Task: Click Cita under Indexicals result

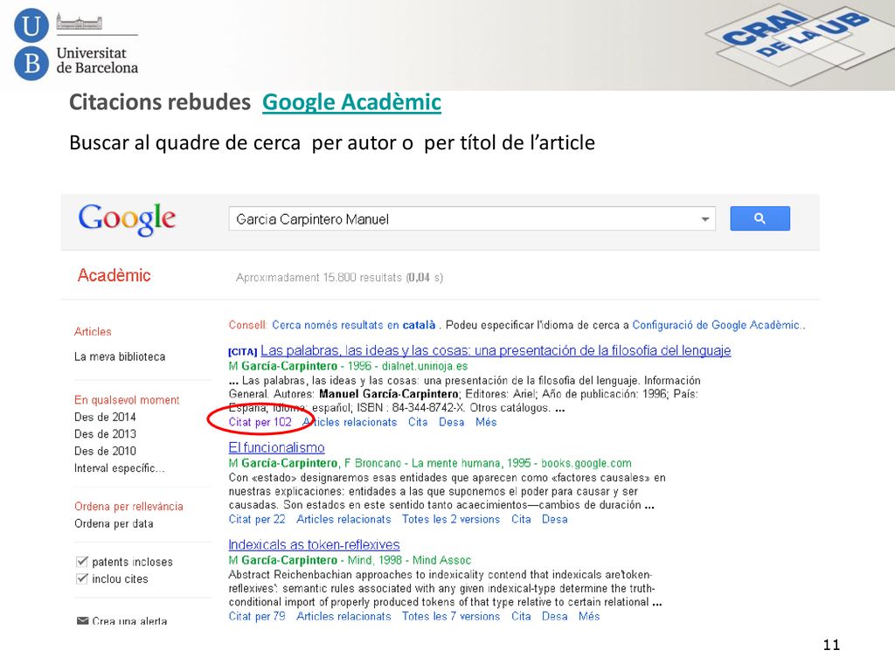Action: click(521, 616)
